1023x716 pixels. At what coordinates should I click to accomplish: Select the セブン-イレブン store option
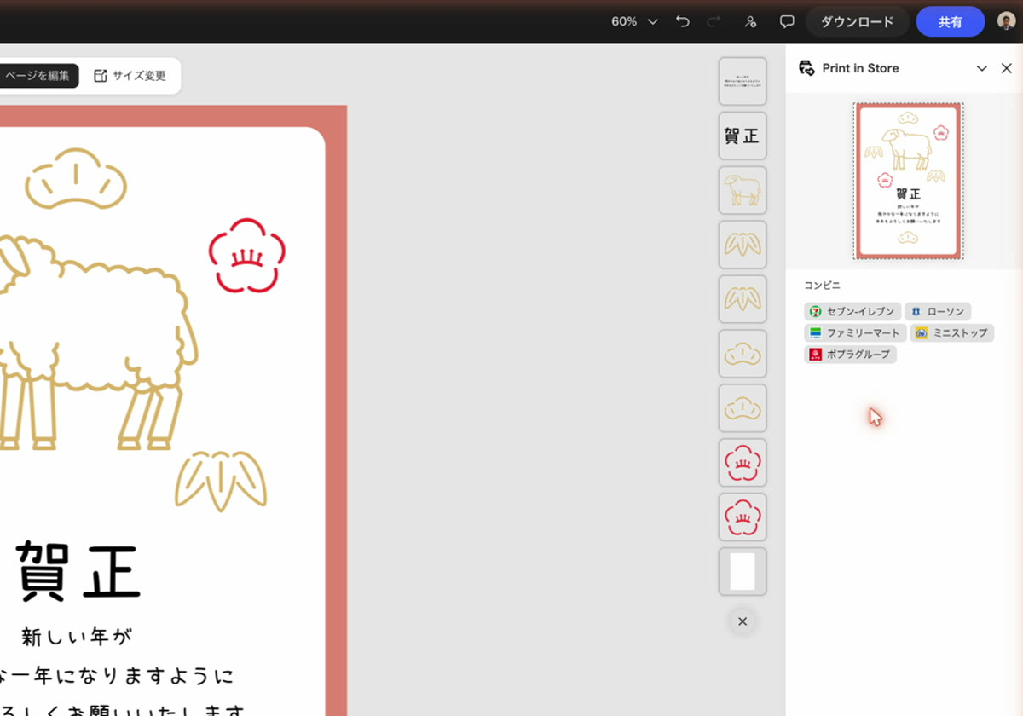(852, 312)
